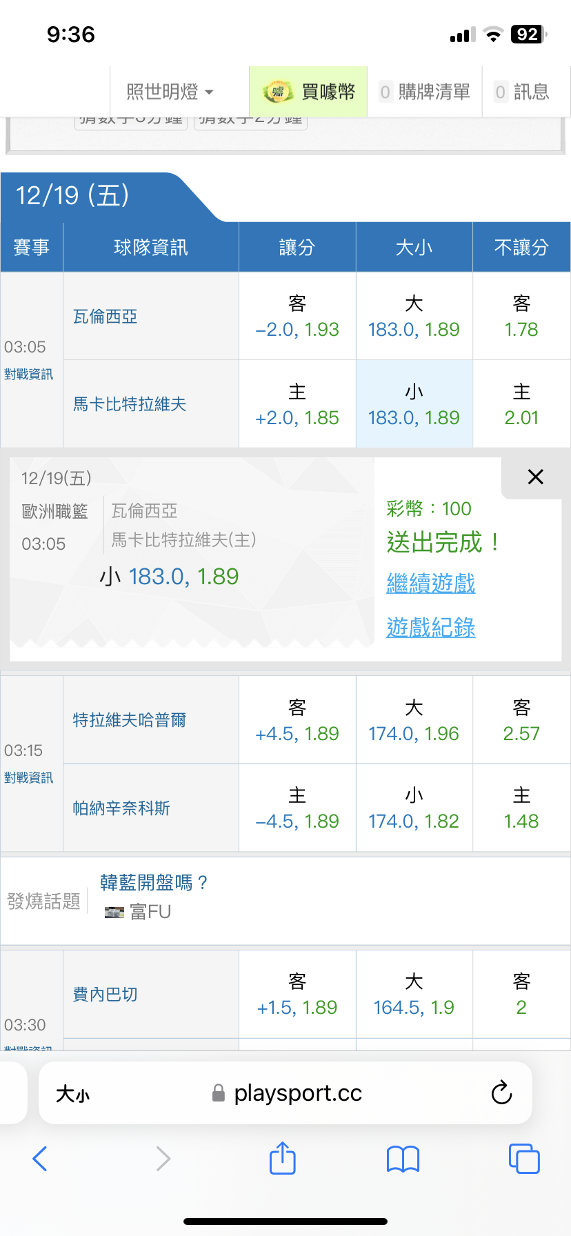Screen dimensions: 571x1236
Task: Open Safari page format 大小 button
Action: point(73,1094)
